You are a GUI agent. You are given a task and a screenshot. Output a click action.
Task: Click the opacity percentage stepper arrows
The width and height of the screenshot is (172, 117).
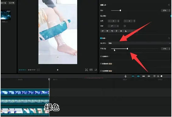pos(169,49)
